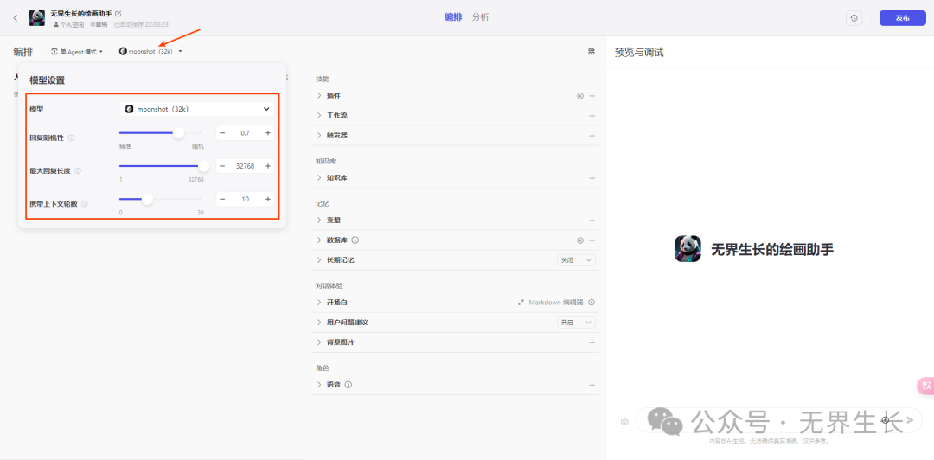Click the 回复随机性 slider handle
The width and height of the screenshot is (934, 460).
178,133
